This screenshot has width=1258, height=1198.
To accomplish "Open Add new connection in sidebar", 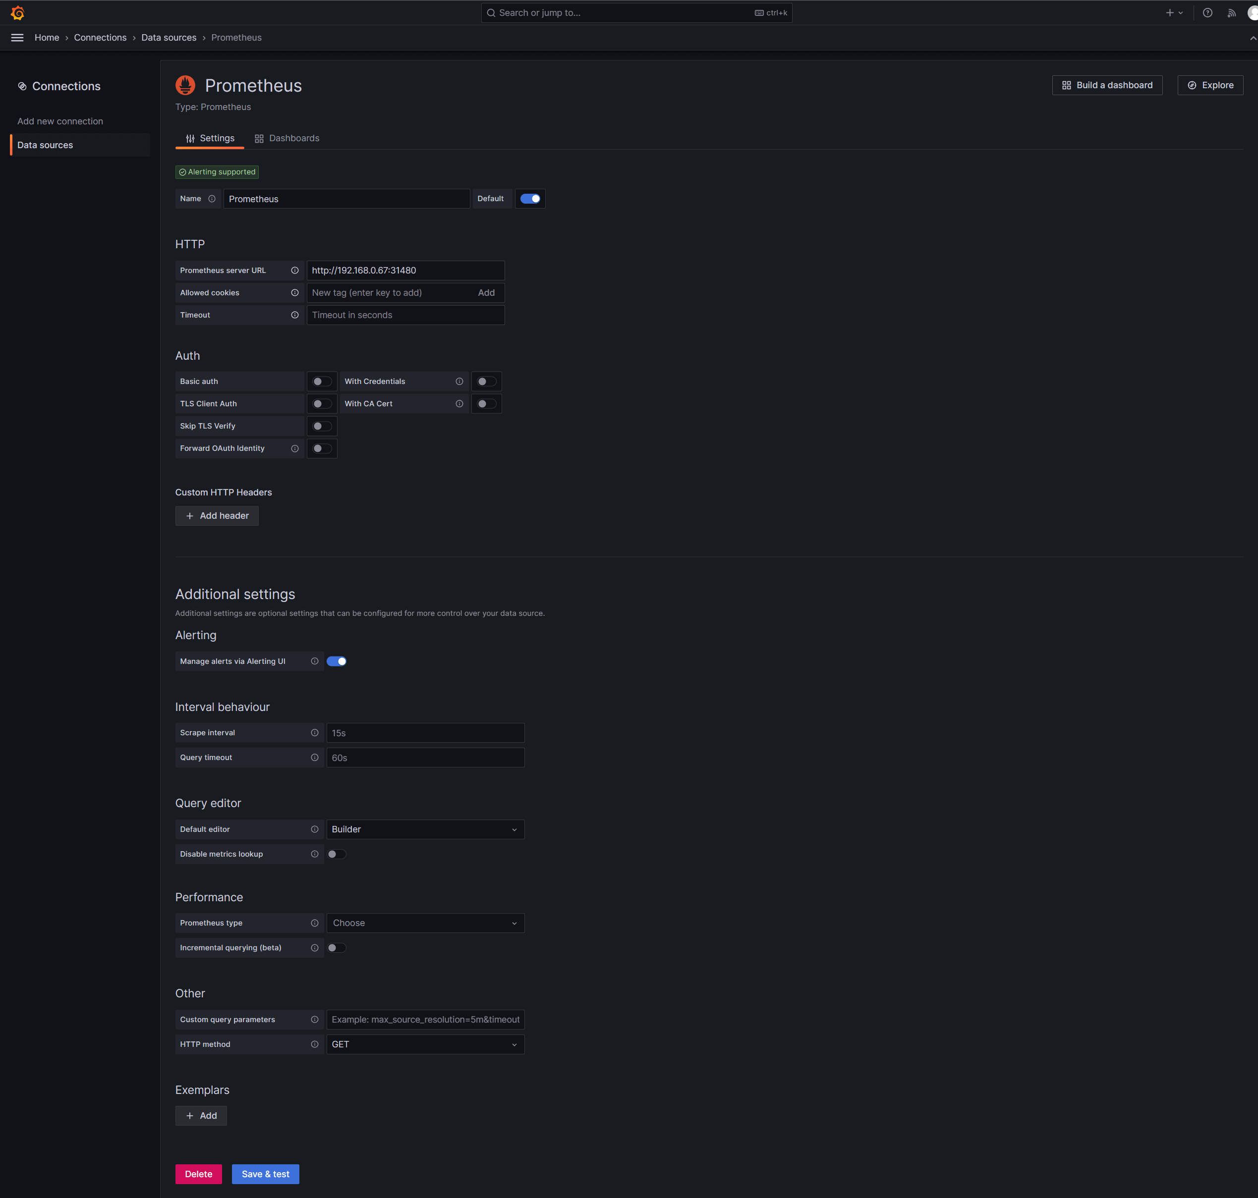I will 60,121.
